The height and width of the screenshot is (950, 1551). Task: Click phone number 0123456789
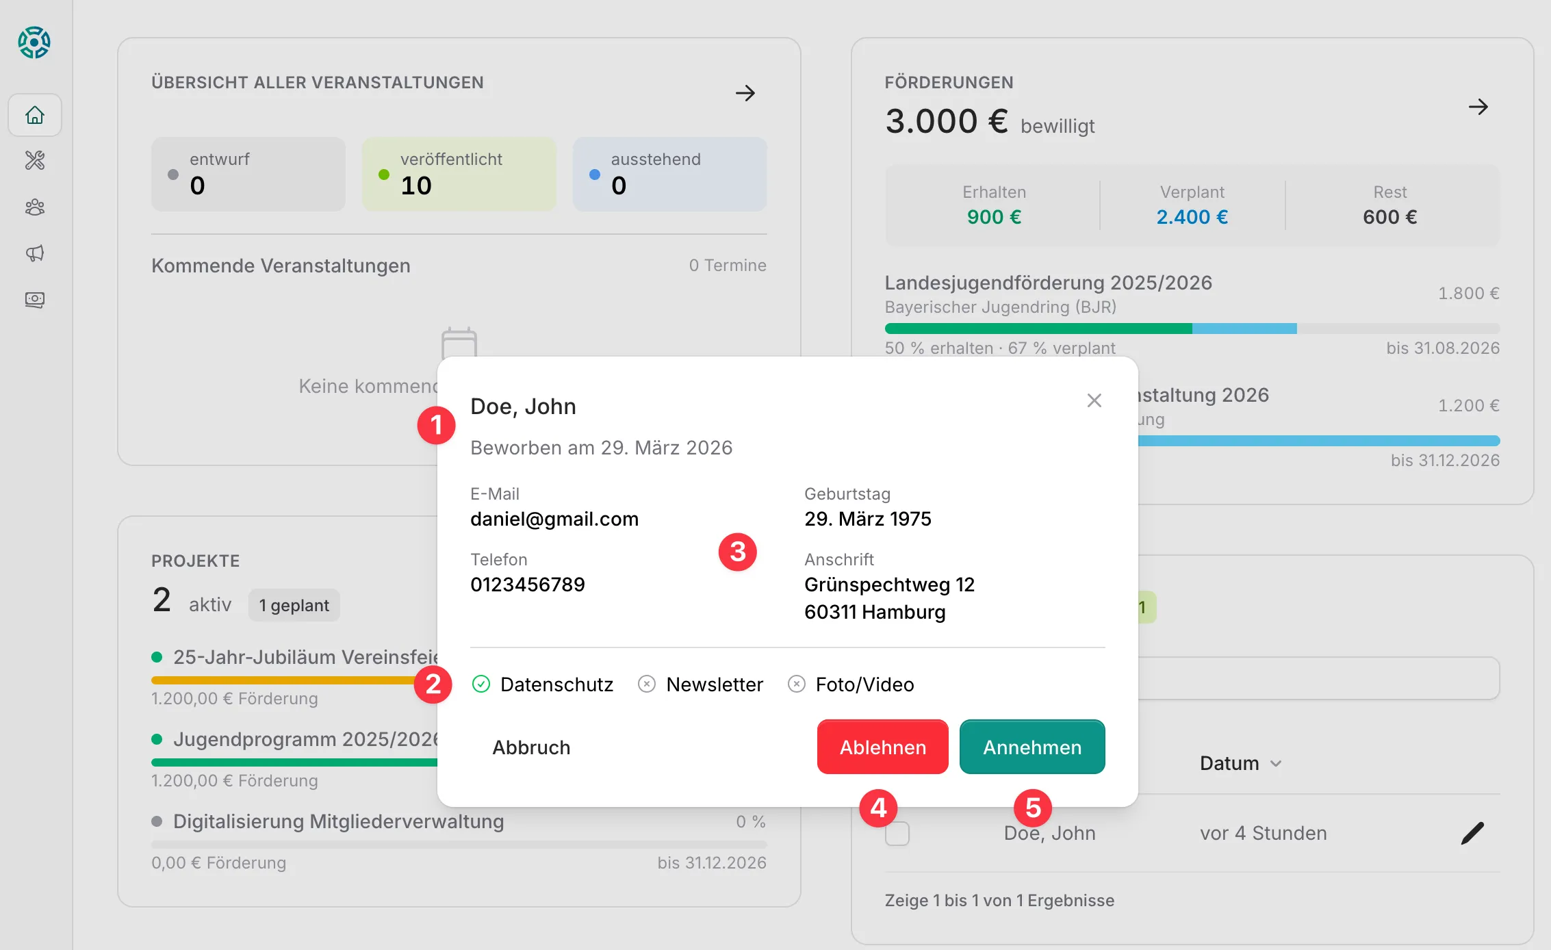528,585
